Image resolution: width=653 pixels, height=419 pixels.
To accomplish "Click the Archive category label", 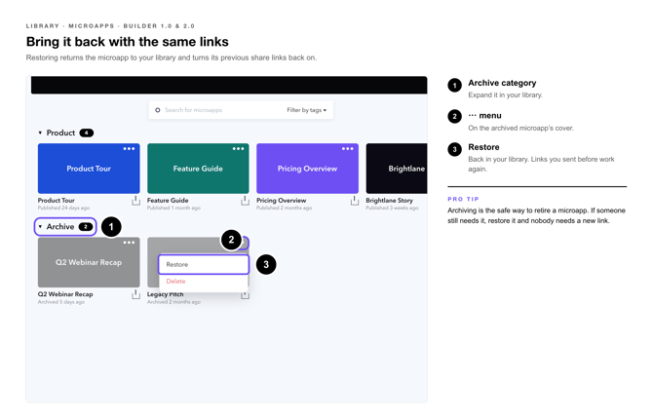I will pyautogui.click(x=60, y=227).
